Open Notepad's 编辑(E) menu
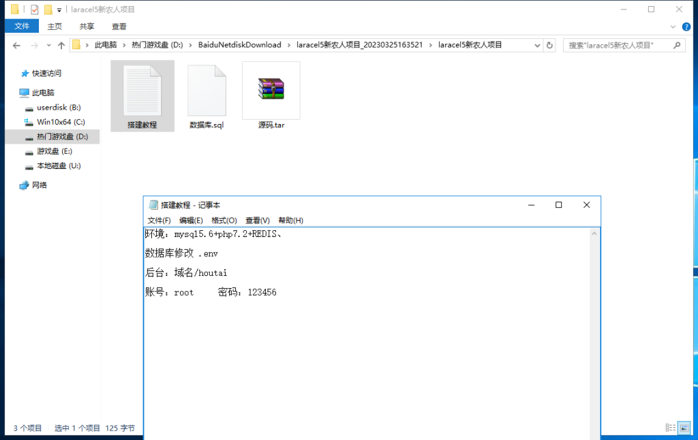The image size is (698, 440). (191, 220)
